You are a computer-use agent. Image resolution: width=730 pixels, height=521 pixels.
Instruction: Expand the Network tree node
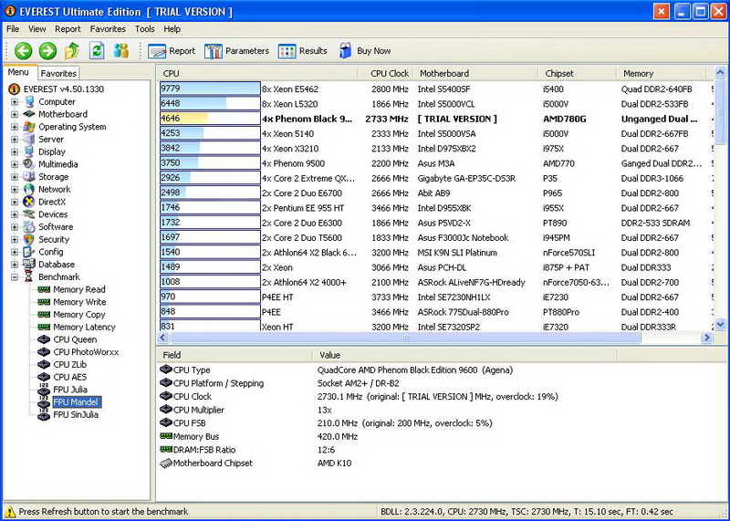pyautogui.click(x=15, y=190)
